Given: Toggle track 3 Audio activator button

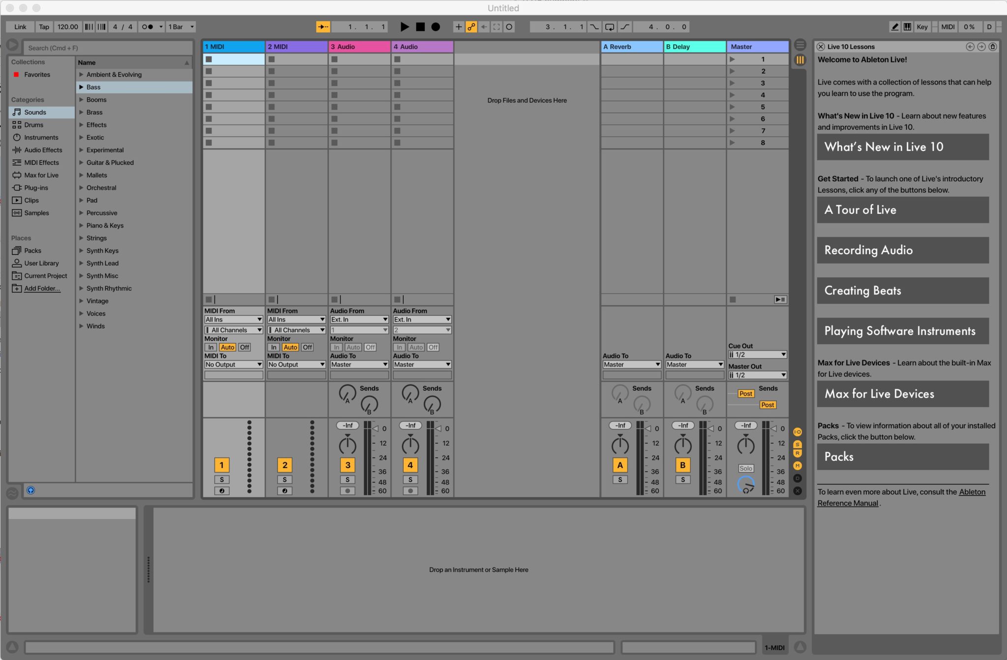Looking at the screenshot, I should pos(348,465).
